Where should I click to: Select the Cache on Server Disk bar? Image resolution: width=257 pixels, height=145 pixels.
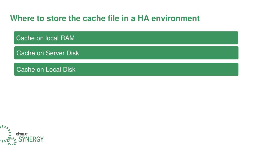(126, 53)
